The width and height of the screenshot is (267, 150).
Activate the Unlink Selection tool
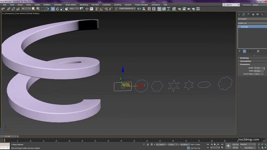tap(13, 9)
